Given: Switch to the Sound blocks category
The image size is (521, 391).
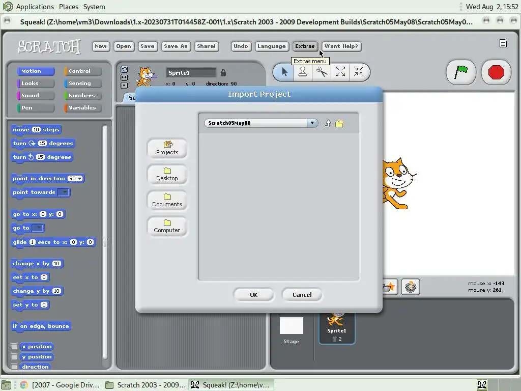Looking at the screenshot, I should pos(36,95).
